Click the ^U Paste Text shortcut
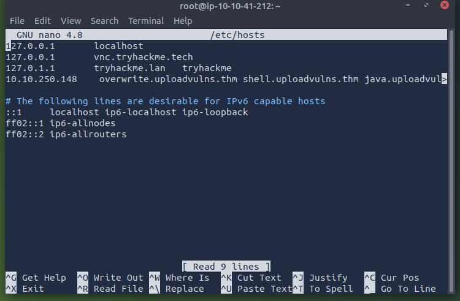Viewport: 460px width, 301px height. [256, 289]
